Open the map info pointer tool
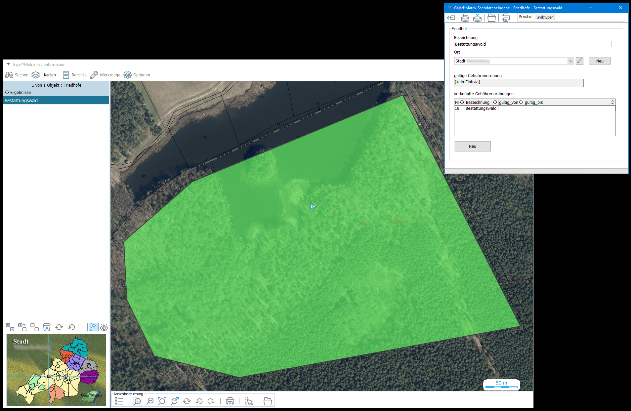631x411 pixels. (249, 401)
